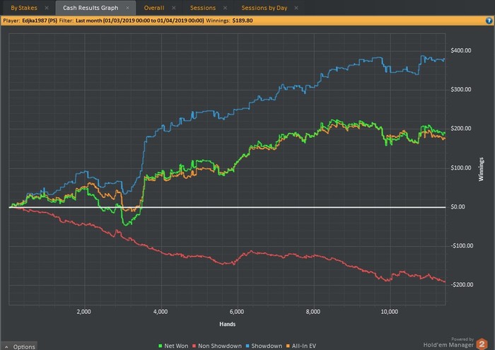The image size is (495, 350).
Task: Toggle the Net Won legend label
Action: click(x=176, y=346)
